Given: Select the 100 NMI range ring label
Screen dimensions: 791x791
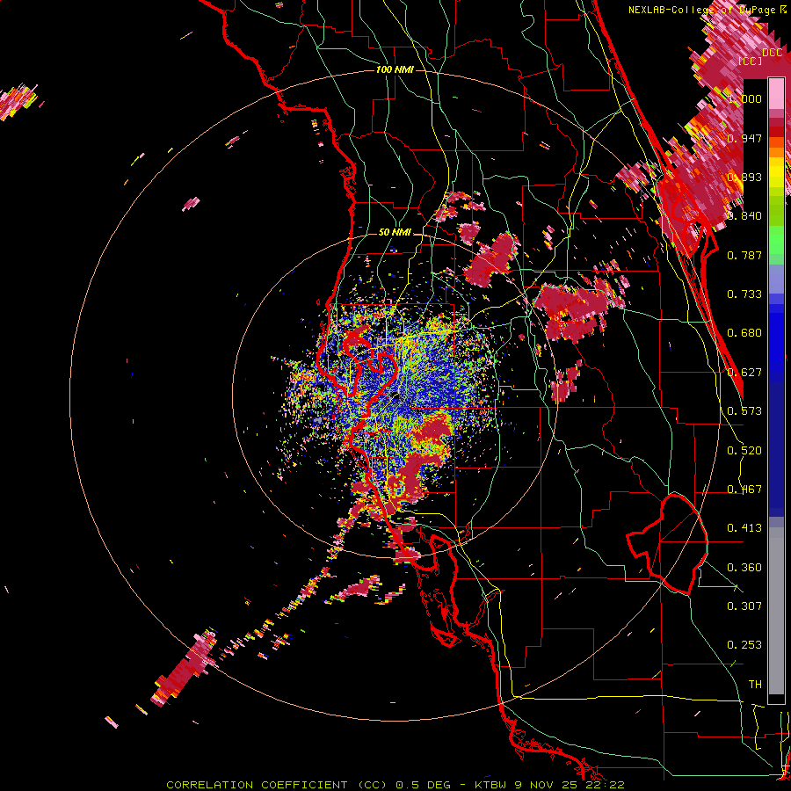Looking at the screenshot, I should click(395, 69).
